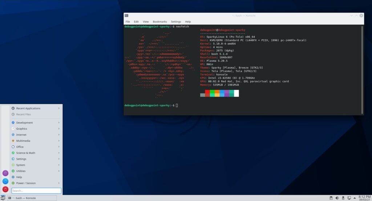Click the 'neofetch' command text
The width and height of the screenshot is (372, 201).
182,27
